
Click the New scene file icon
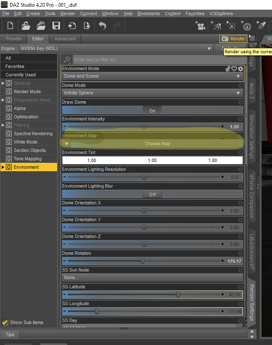[x=10, y=26]
